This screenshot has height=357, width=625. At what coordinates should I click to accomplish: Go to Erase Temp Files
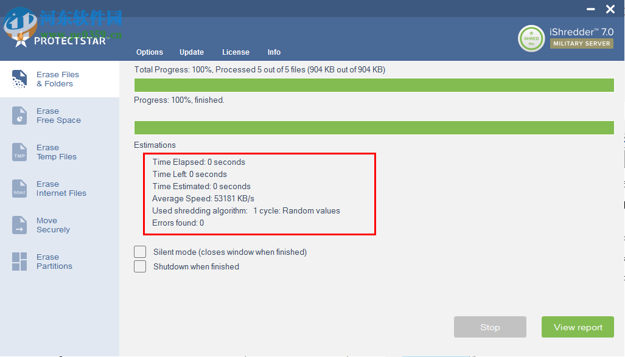[x=60, y=152]
